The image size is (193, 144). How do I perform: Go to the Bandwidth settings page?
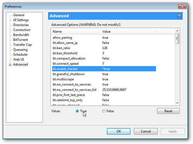(21, 35)
